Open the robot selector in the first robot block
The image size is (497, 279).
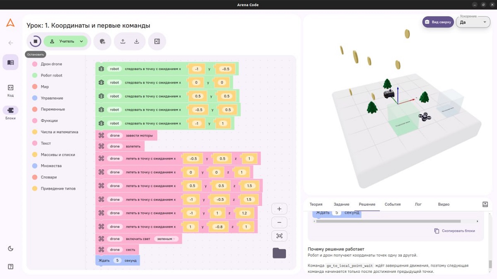(x=114, y=69)
